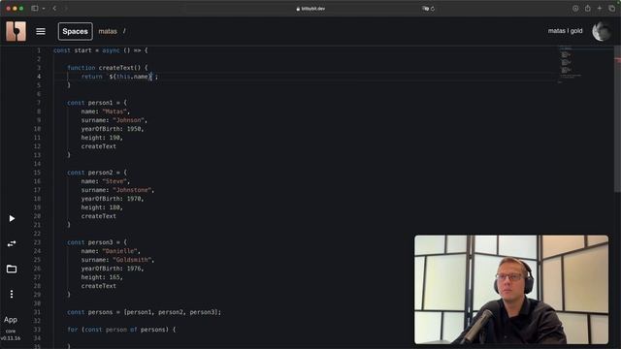Image resolution: width=621 pixels, height=349 pixels.
Task: Open the vertical three-dot more menu
Action: point(12,294)
